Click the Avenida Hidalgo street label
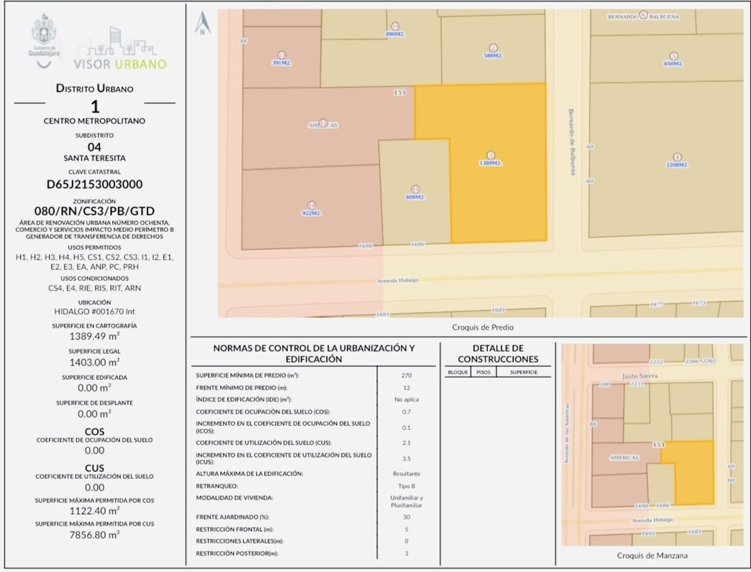The height and width of the screenshot is (572, 751). (x=398, y=281)
